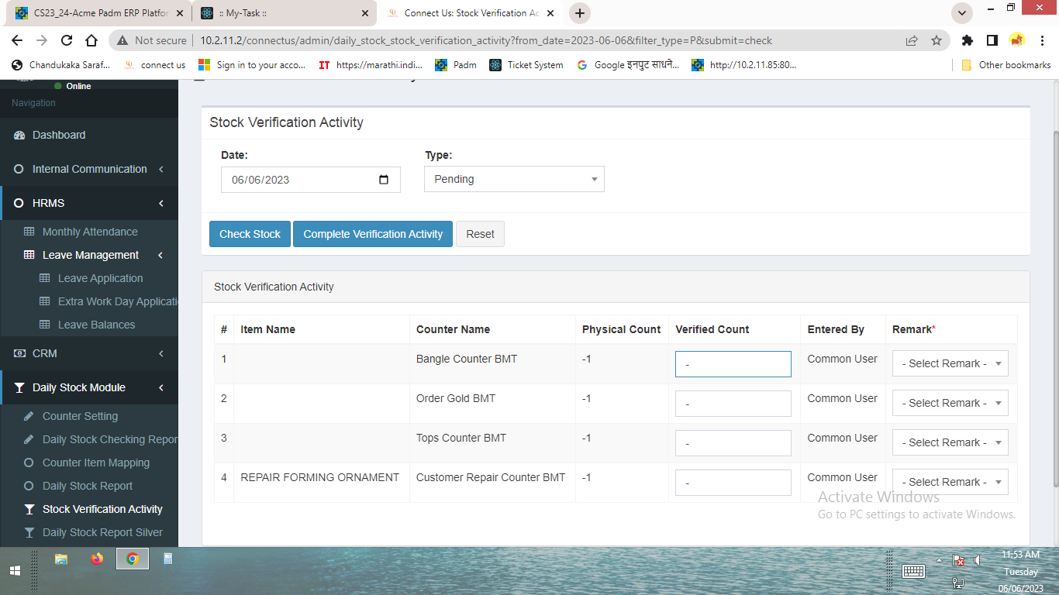Click the Counter Setting pencil icon
This screenshot has width=1059, height=595.
pos(29,416)
